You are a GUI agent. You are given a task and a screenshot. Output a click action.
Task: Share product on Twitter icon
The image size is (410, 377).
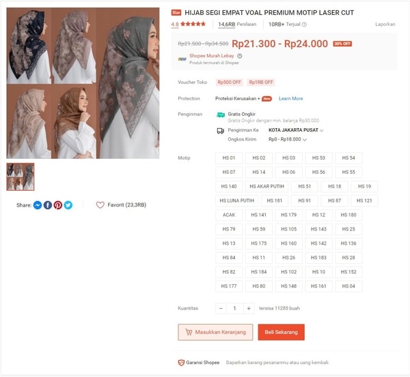[68, 205]
